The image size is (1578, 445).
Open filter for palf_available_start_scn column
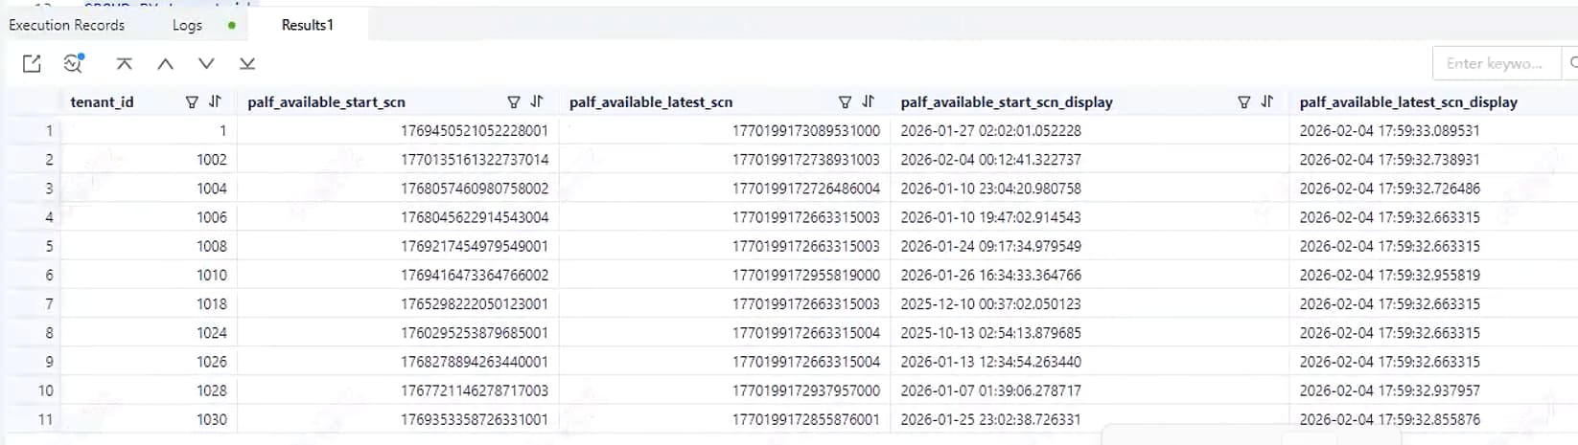[x=514, y=101]
